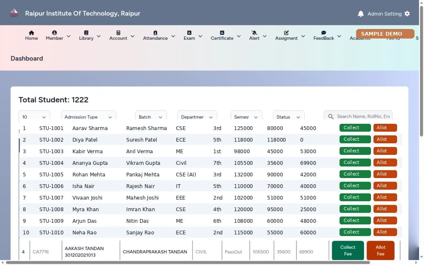Click Collect for Ananya Gupta

(x=355, y=162)
